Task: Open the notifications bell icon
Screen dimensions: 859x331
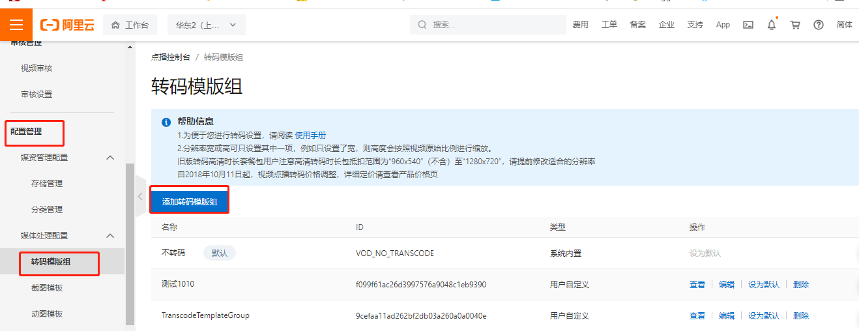Action: [772, 25]
